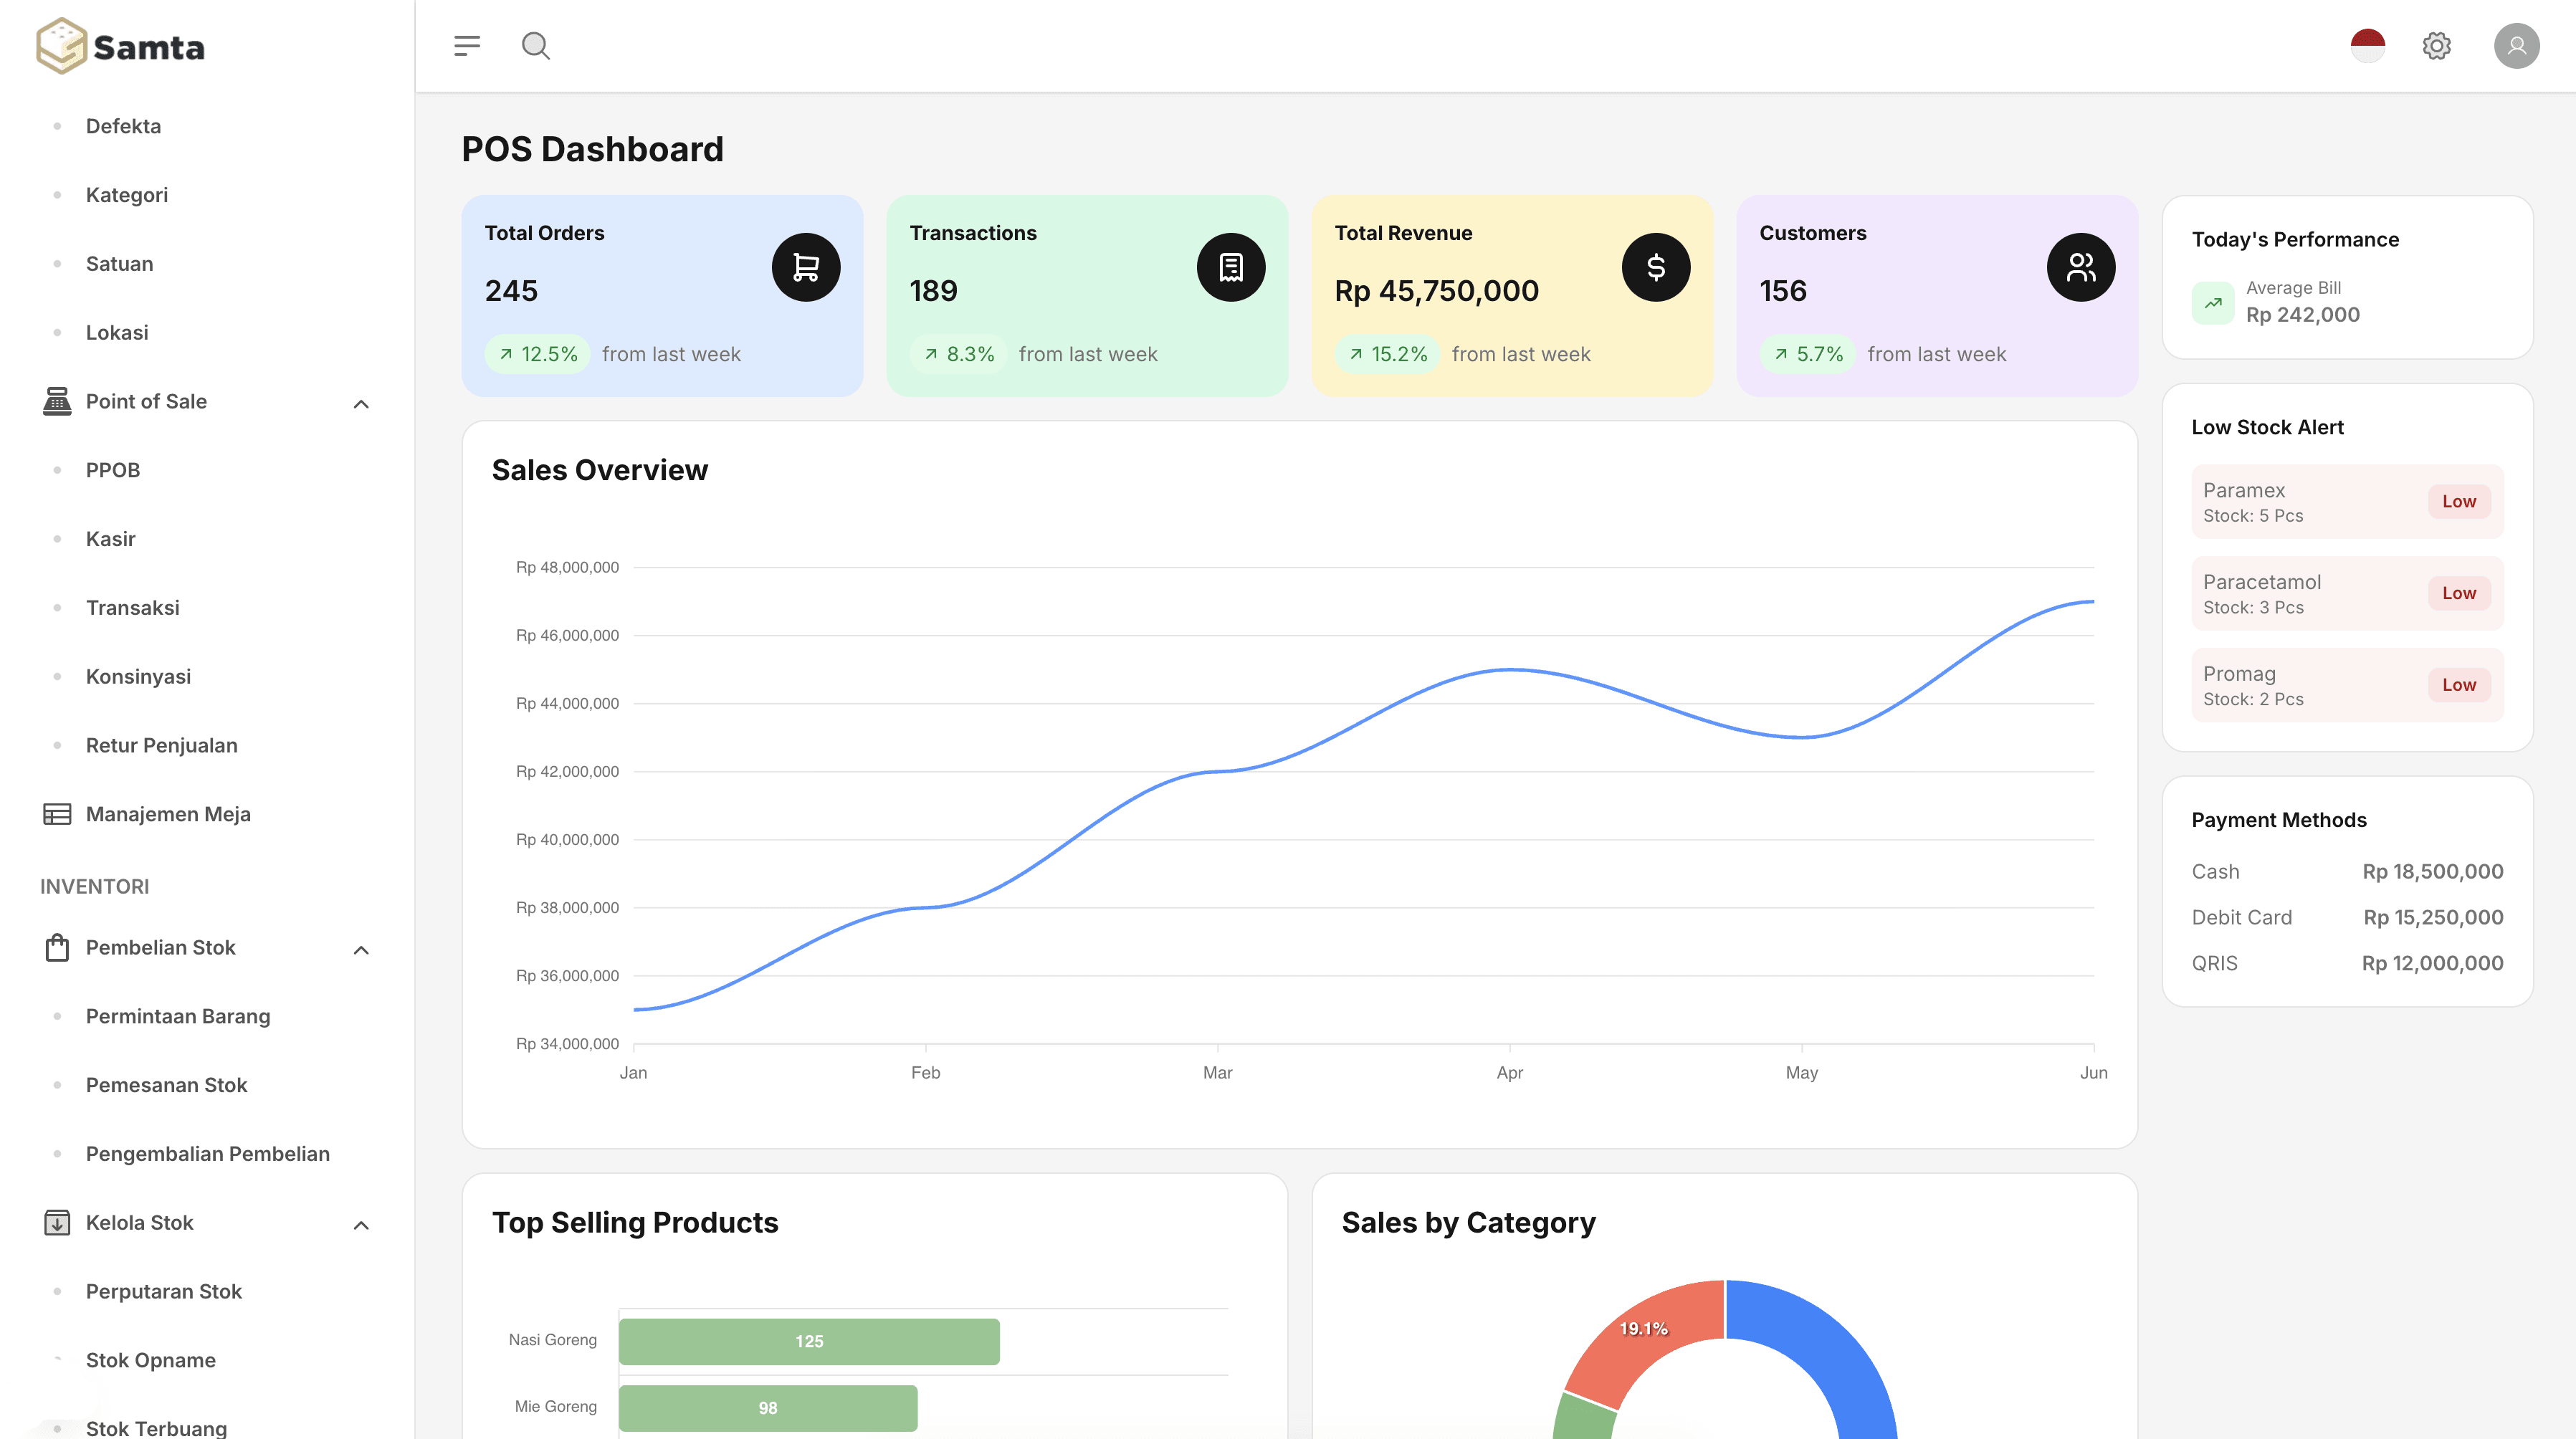Click the Low badge for Paracetamol
2576x1439 pixels.
2459,593
